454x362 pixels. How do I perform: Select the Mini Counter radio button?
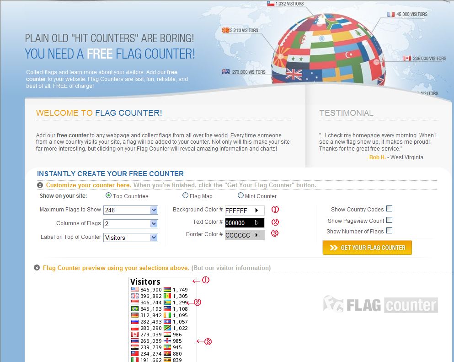(240, 195)
